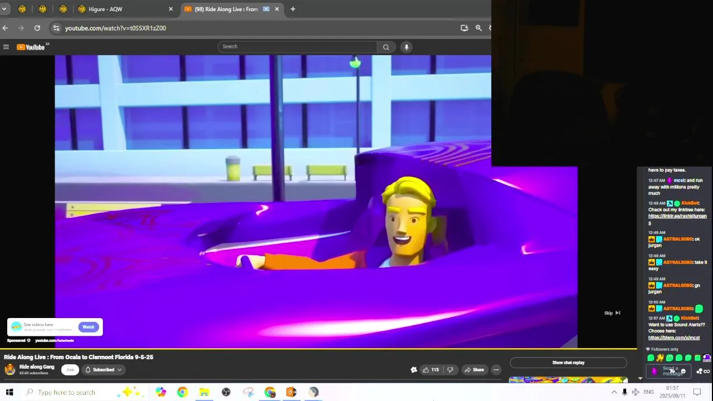Click the ad progress bar under the video

point(318,349)
